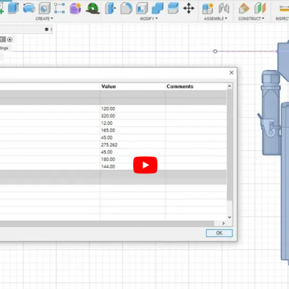Image resolution: width=289 pixels, height=289 pixels.
Task: Select the Press Pull tool
Action: coord(111,8)
